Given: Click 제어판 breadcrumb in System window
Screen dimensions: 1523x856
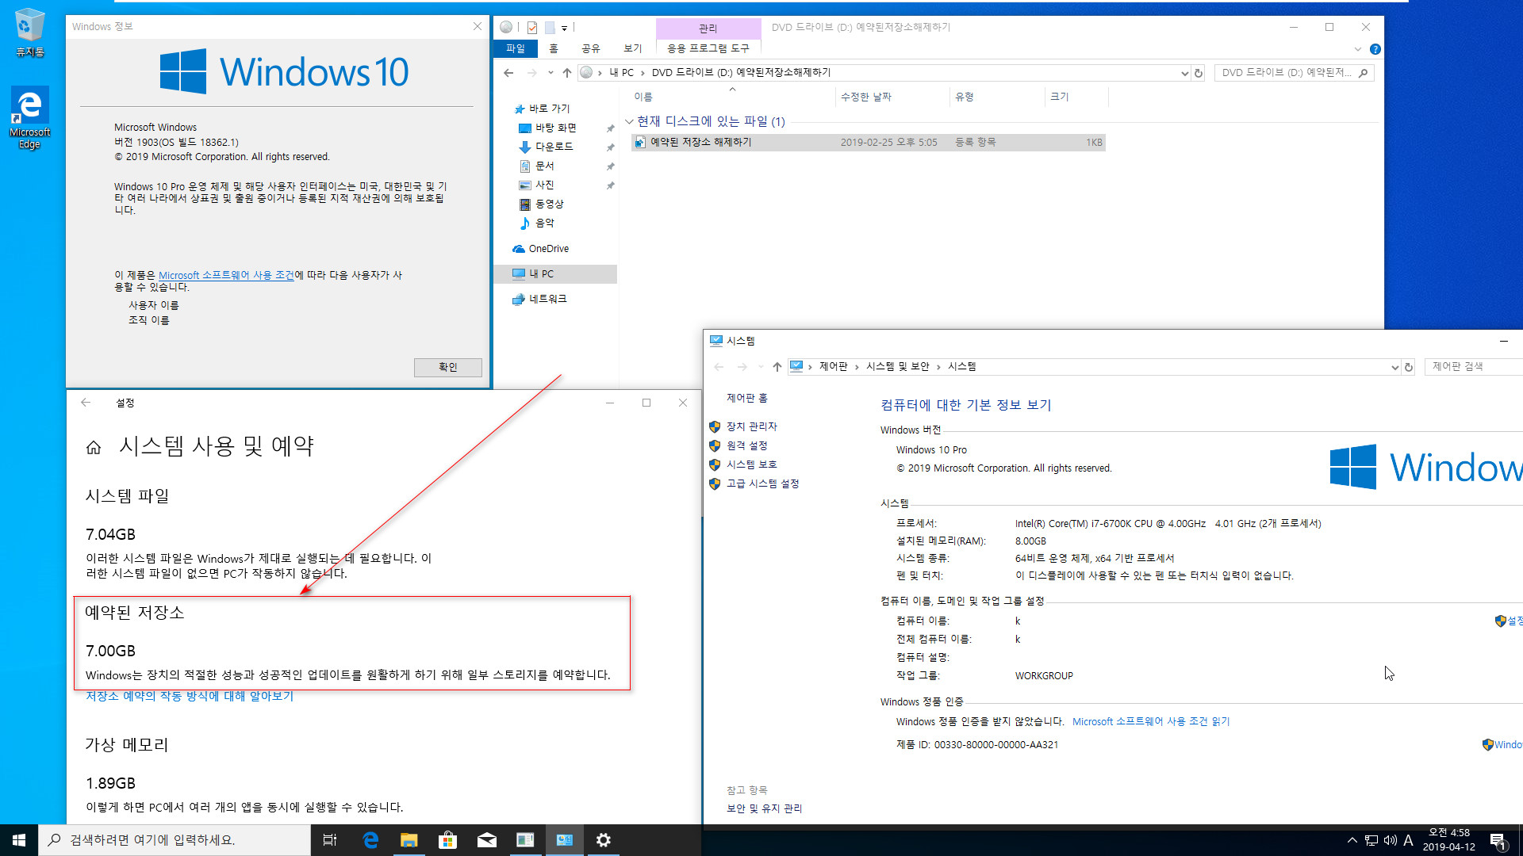Looking at the screenshot, I should 833,367.
